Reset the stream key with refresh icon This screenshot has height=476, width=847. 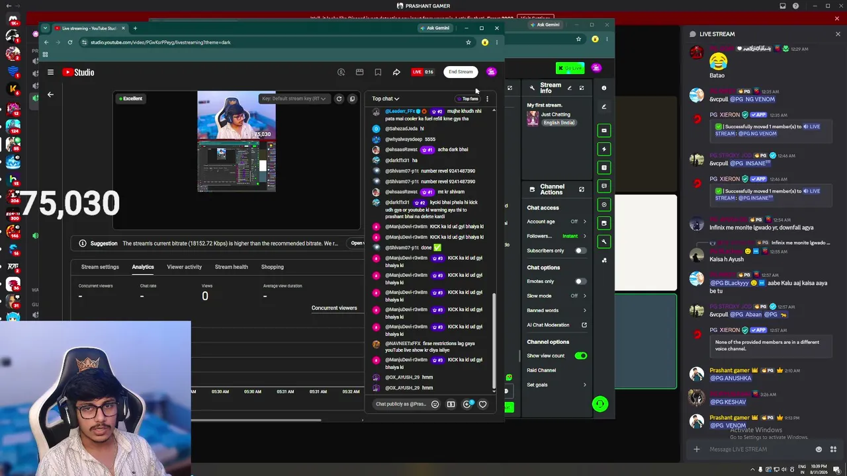(x=339, y=99)
